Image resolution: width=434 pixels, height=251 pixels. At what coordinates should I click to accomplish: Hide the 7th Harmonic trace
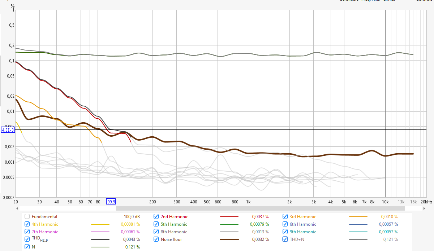click(27, 232)
